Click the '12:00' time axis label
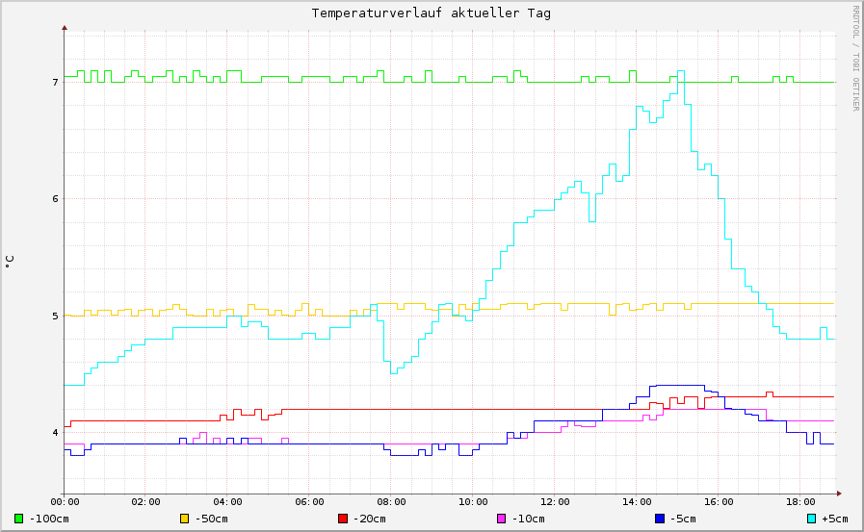Viewport: 864px width, 532px height. 555,502
